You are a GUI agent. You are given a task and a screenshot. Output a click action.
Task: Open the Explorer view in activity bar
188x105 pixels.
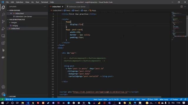[3, 7]
